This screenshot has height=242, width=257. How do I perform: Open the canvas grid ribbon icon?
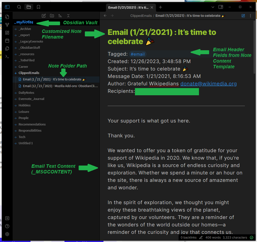(7, 33)
